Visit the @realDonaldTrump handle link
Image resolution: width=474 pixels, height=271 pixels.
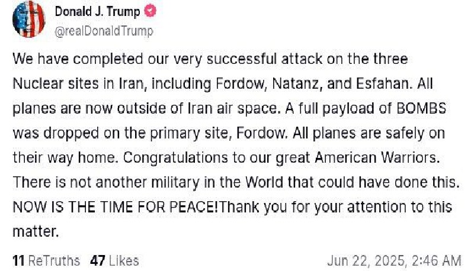click(x=104, y=31)
